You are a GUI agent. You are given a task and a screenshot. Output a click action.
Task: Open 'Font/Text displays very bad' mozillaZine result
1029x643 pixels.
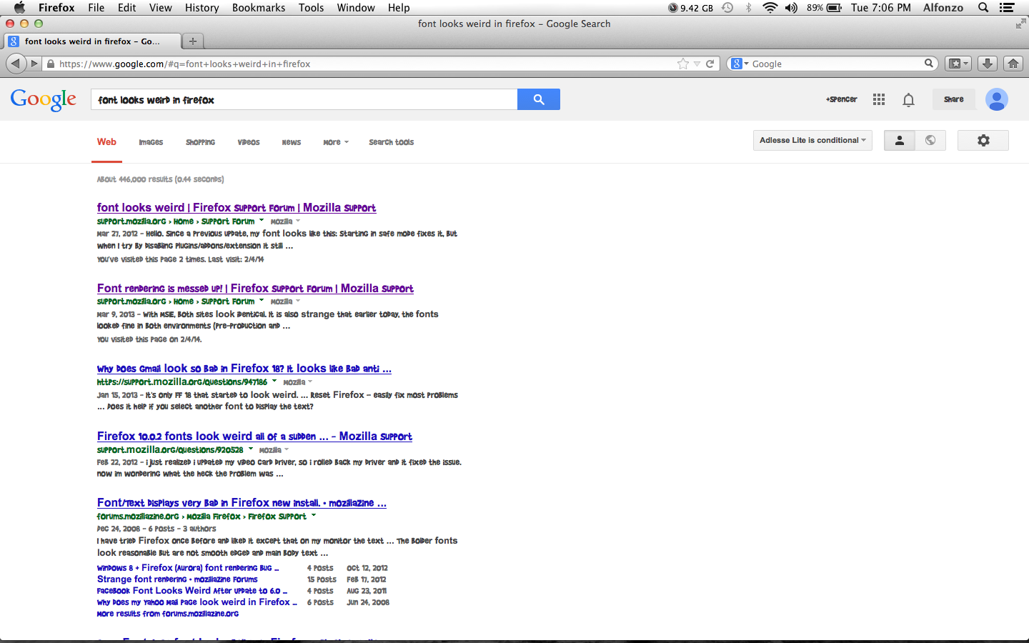pos(242,503)
